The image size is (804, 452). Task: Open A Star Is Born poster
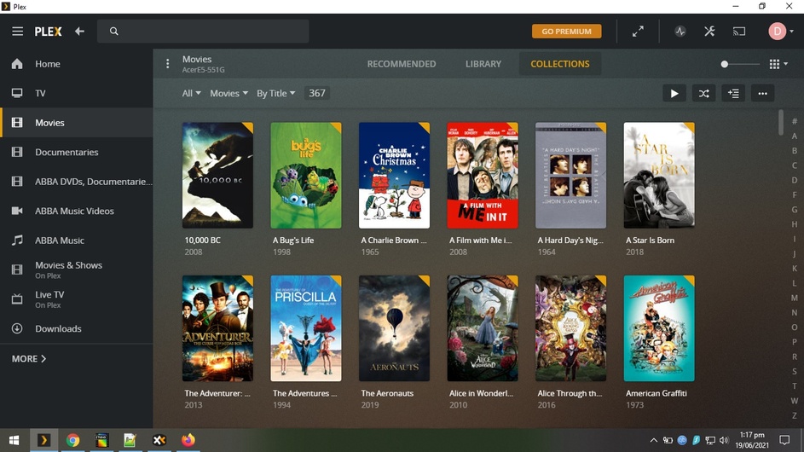pos(659,175)
